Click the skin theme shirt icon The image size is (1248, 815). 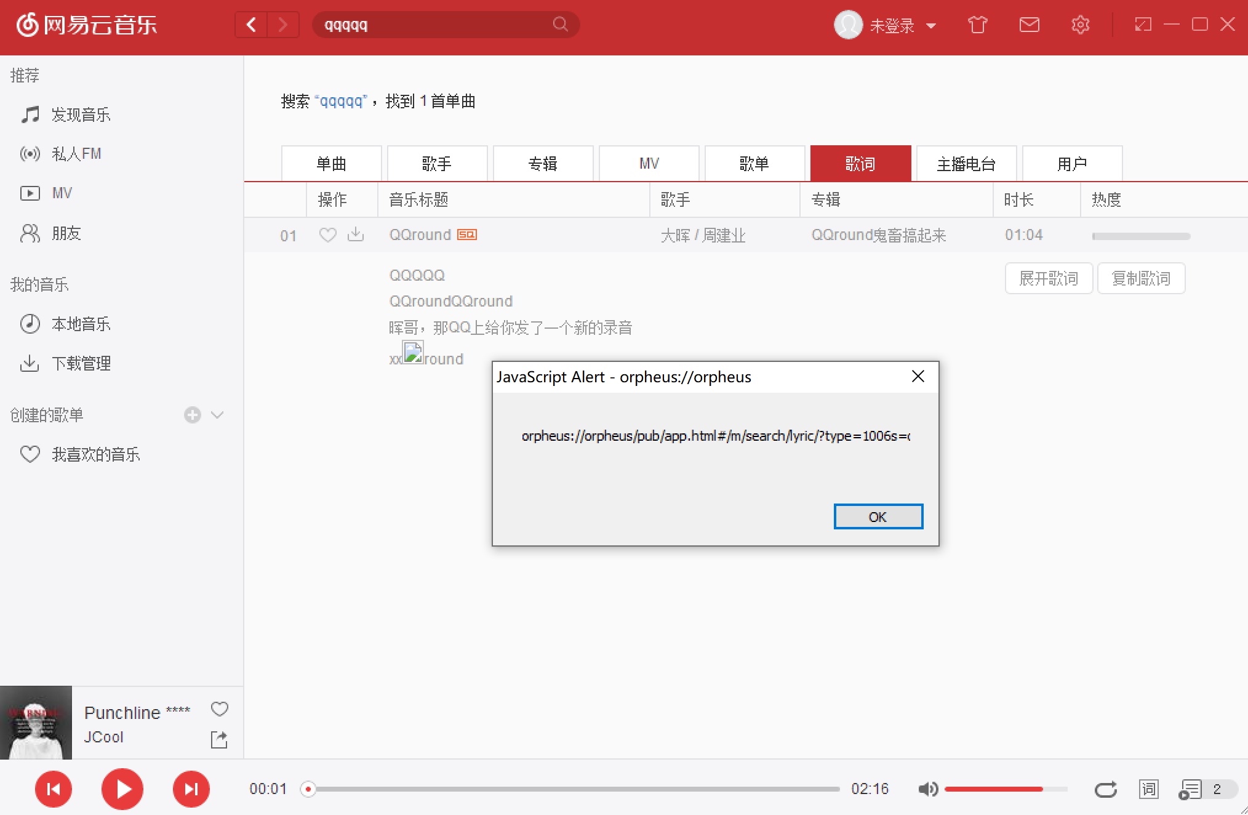pos(977,25)
